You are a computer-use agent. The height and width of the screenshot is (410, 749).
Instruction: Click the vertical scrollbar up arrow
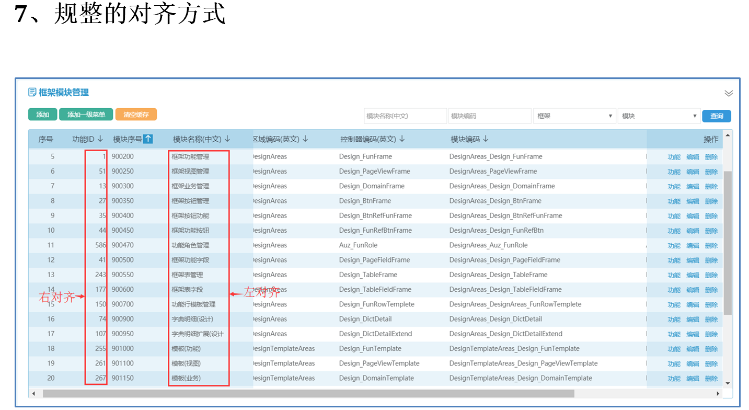[728, 135]
